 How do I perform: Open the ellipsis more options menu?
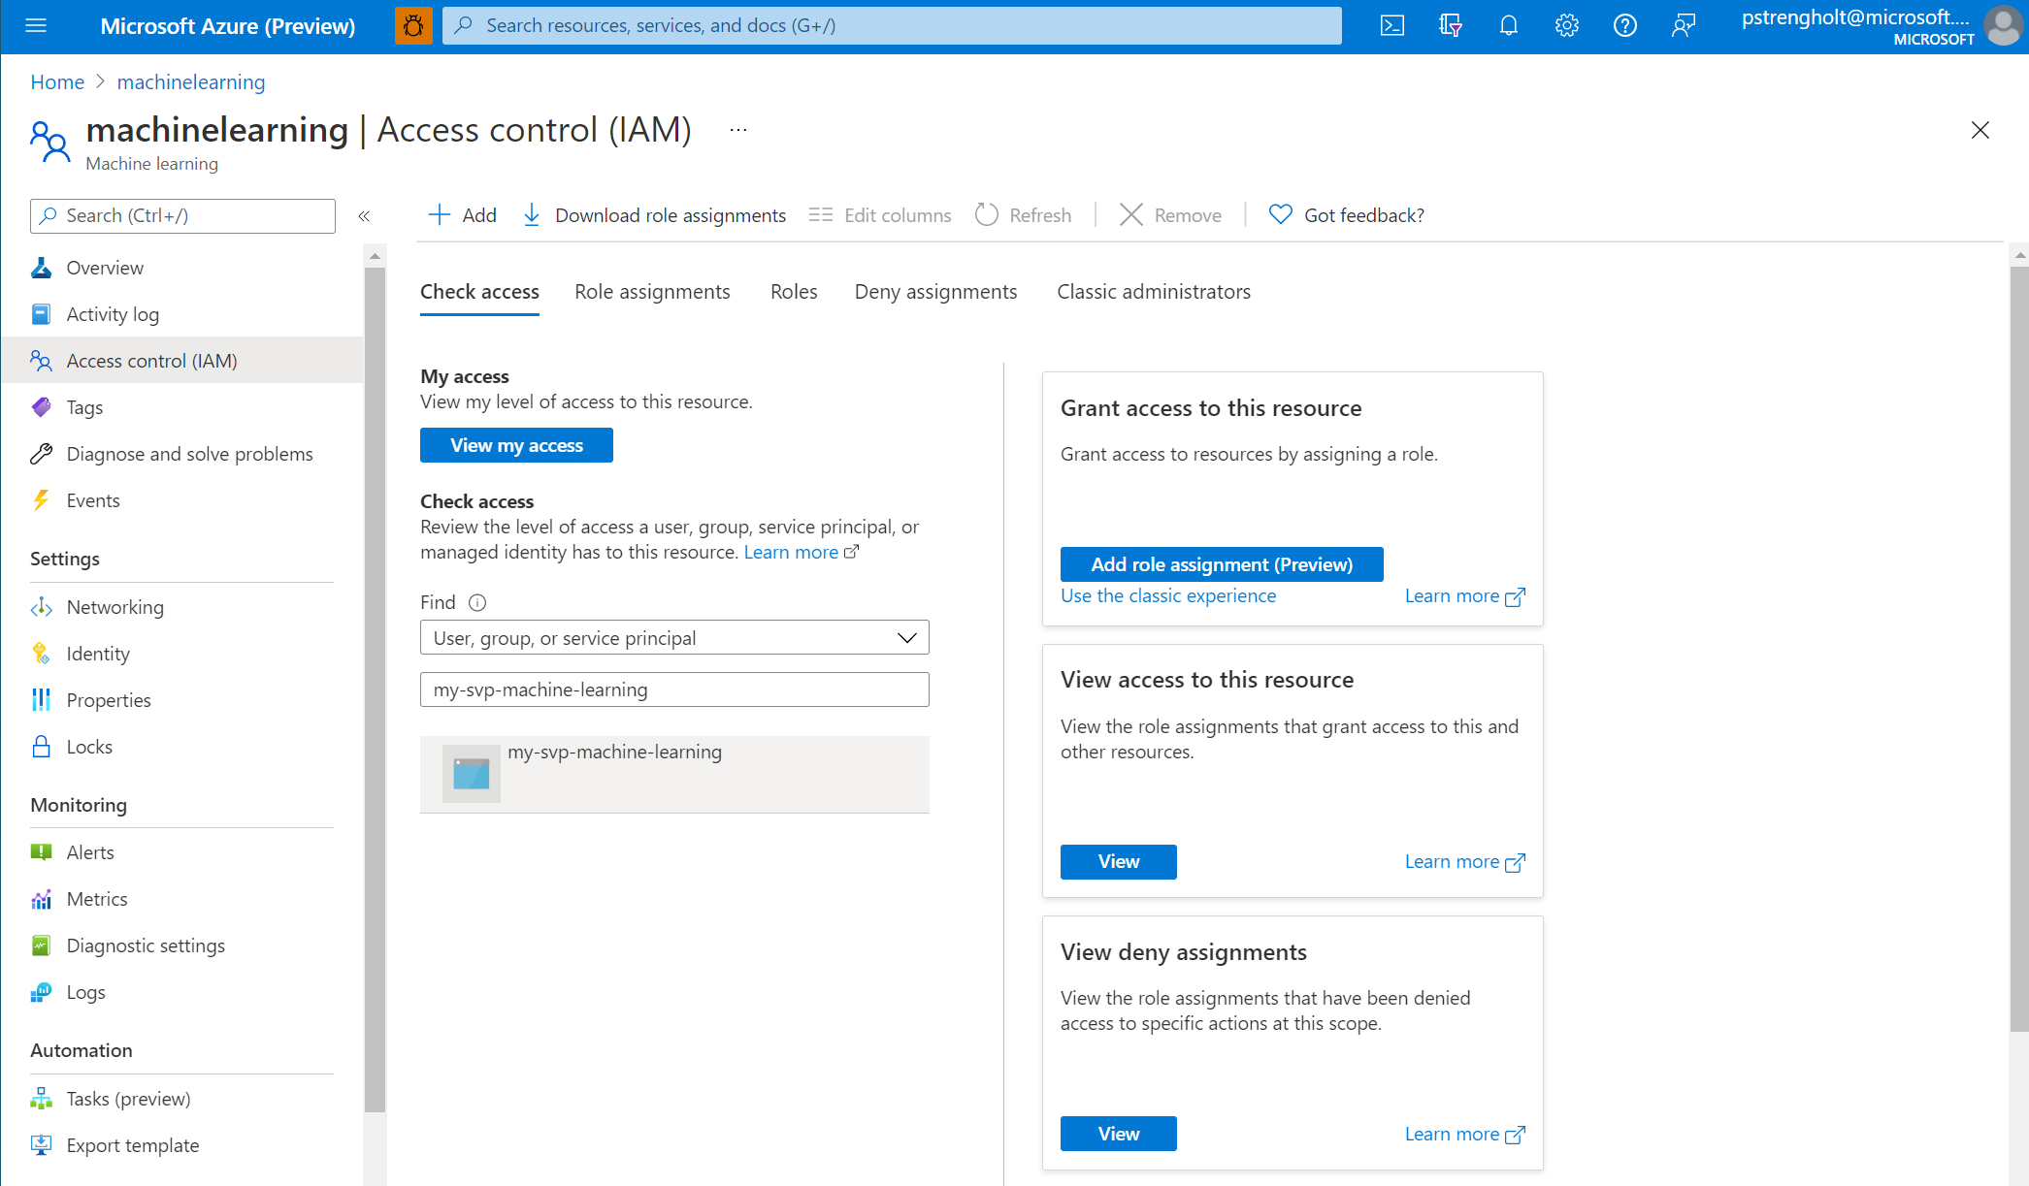click(738, 130)
